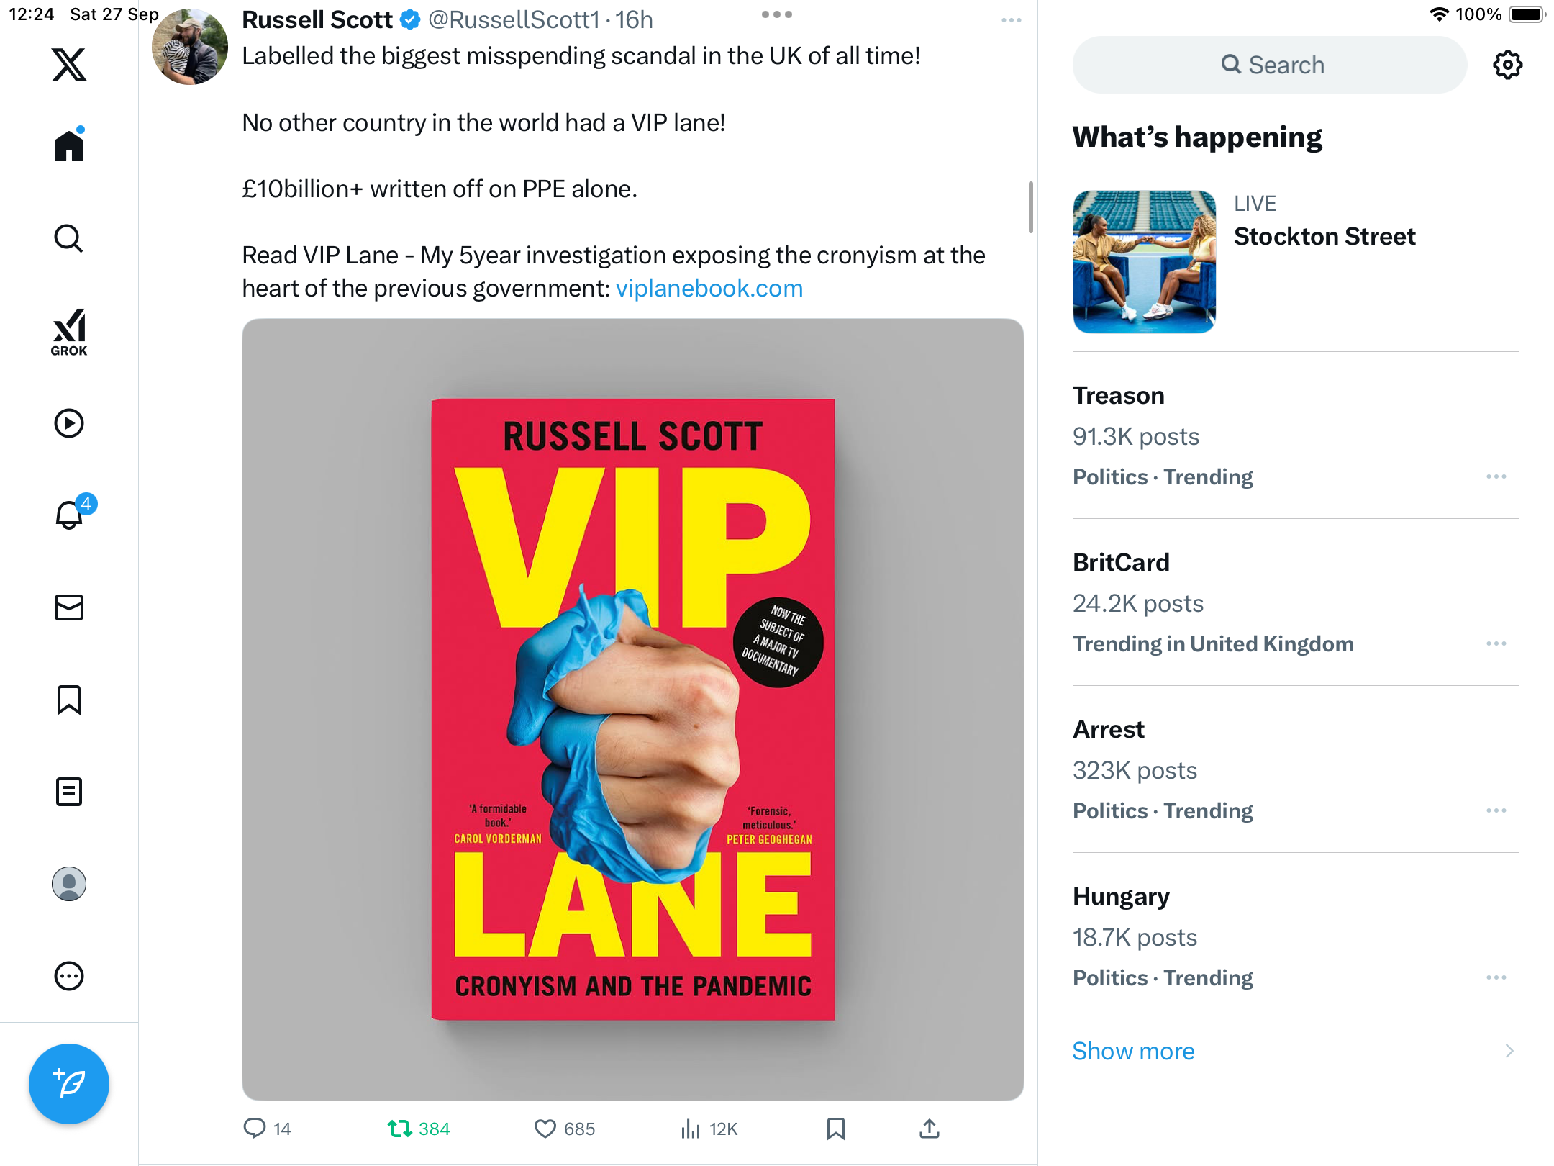This screenshot has height=1166, width=1554.
Task: Share the Russell Scott post
Action: 929,1129
